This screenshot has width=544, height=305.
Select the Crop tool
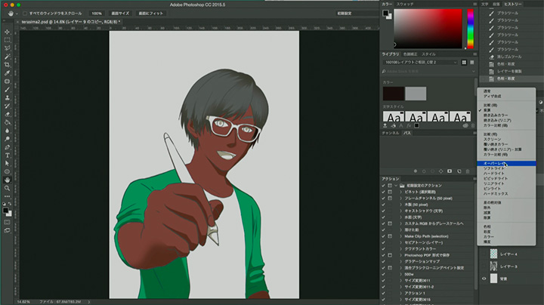tap(7, 65)
